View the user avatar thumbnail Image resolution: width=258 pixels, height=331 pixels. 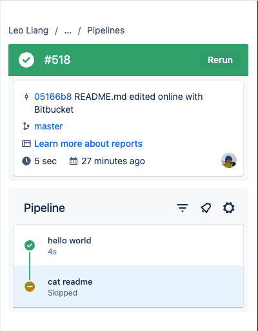(229, 160)
